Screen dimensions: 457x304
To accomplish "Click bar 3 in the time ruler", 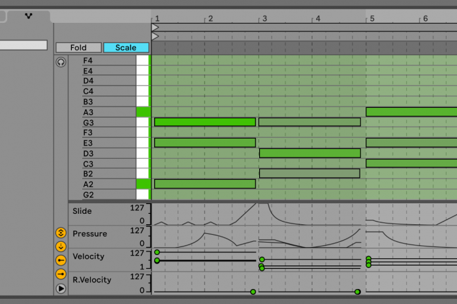I will [x=264, y=19].
